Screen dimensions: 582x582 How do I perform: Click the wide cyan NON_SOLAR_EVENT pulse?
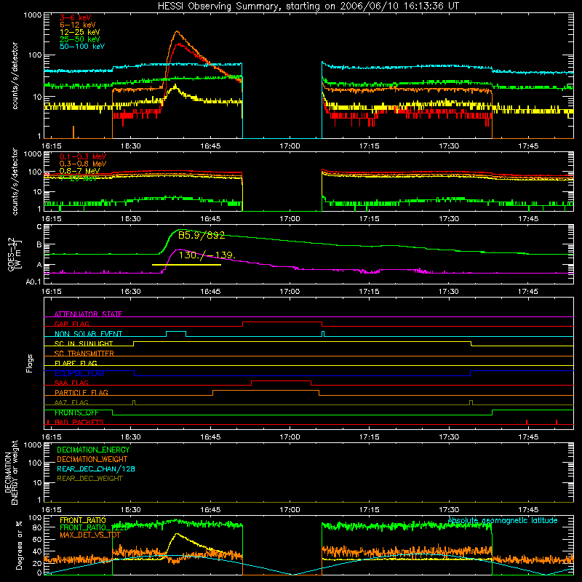(x=176, y=332)
